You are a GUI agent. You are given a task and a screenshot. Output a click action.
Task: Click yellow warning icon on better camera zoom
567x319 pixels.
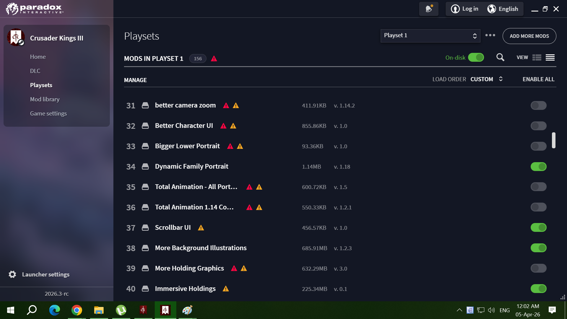tap(236, 105)
